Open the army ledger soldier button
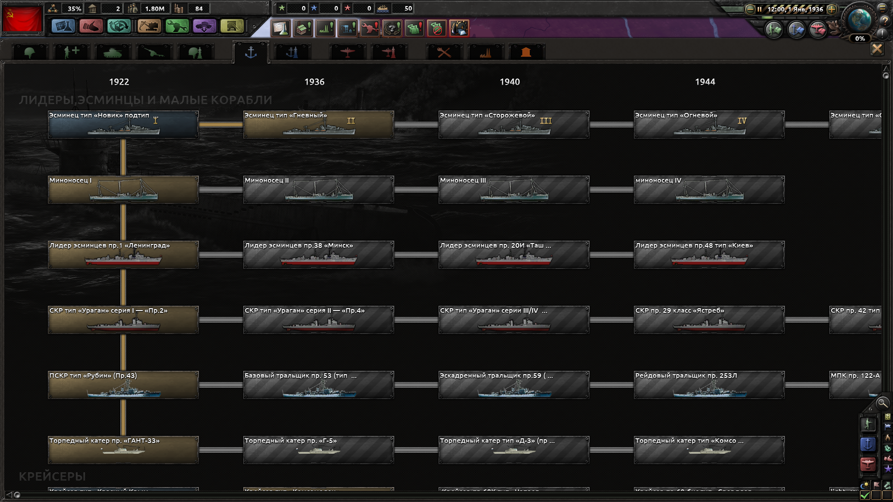Screen dimensions: 893x502 tap(774, 30)
